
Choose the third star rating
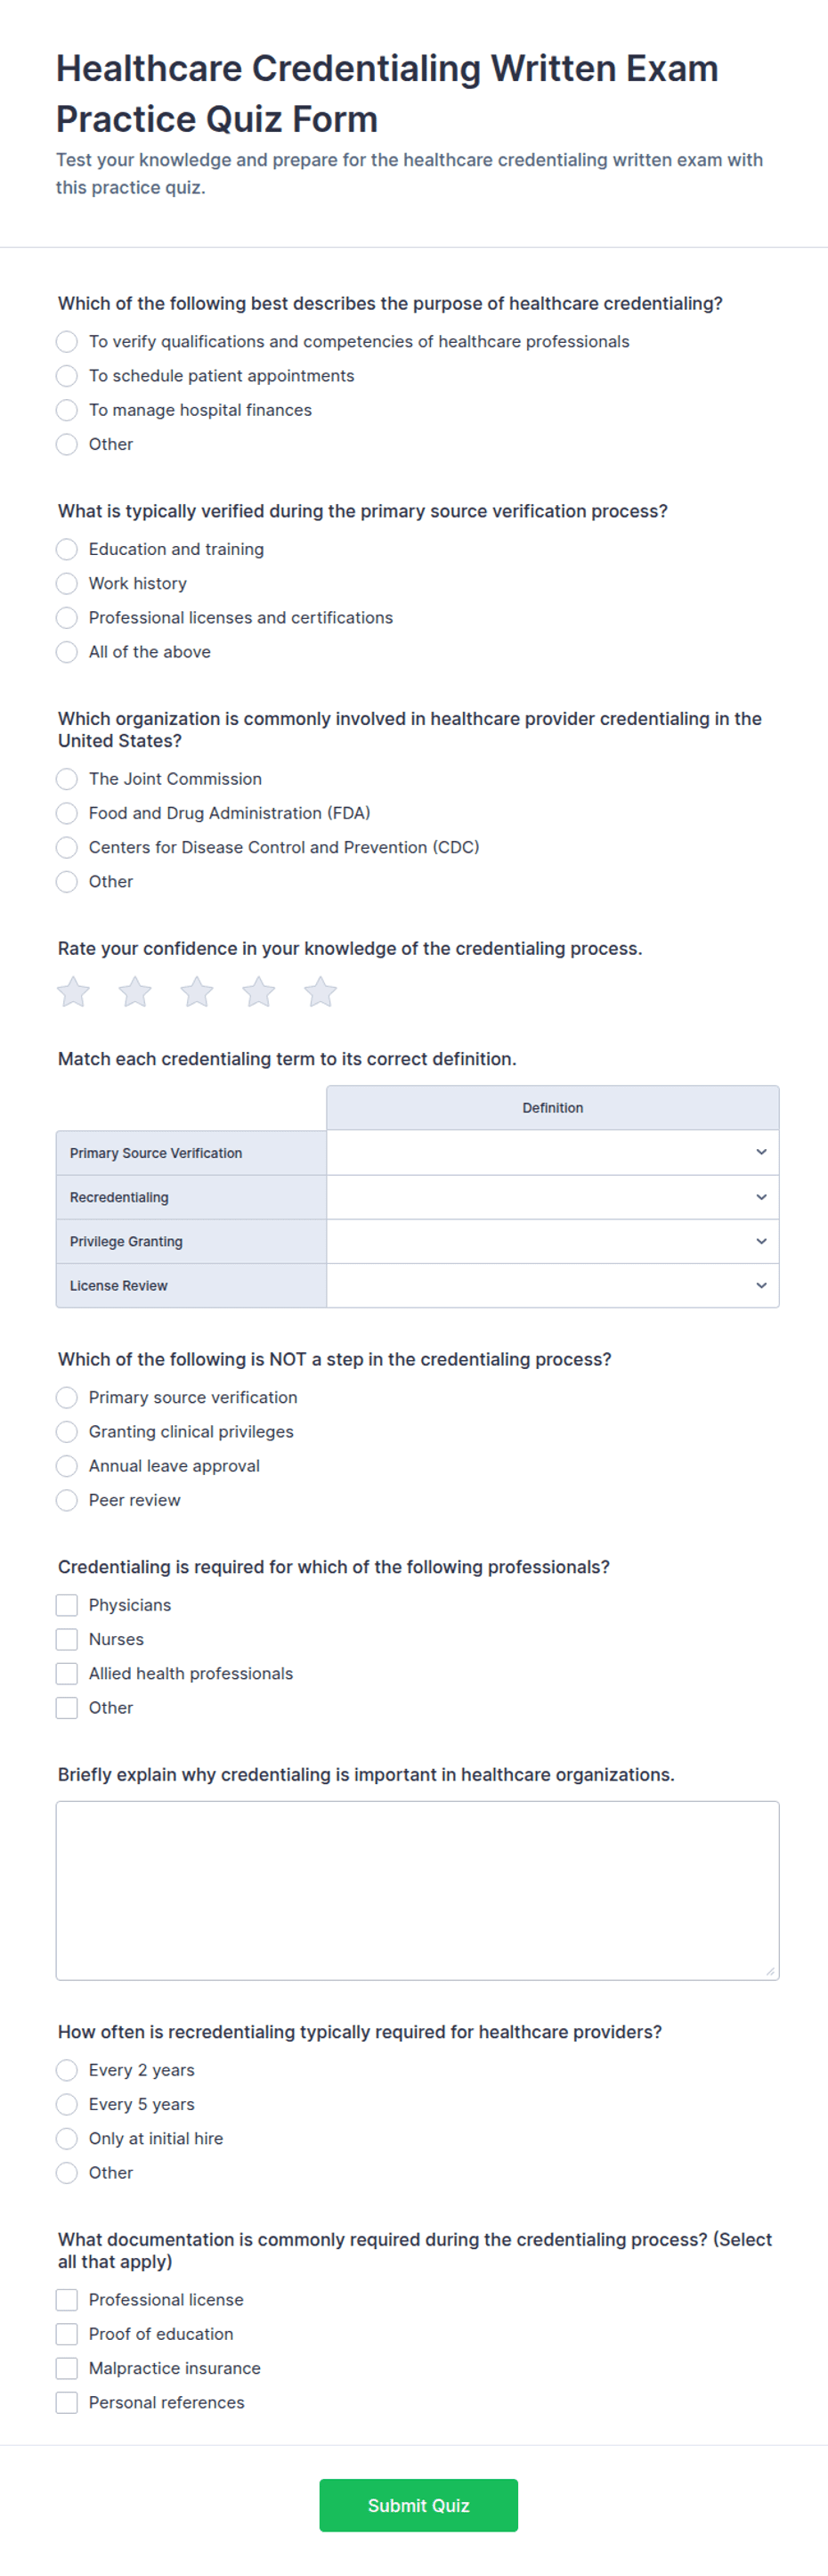tap(197, 991)
